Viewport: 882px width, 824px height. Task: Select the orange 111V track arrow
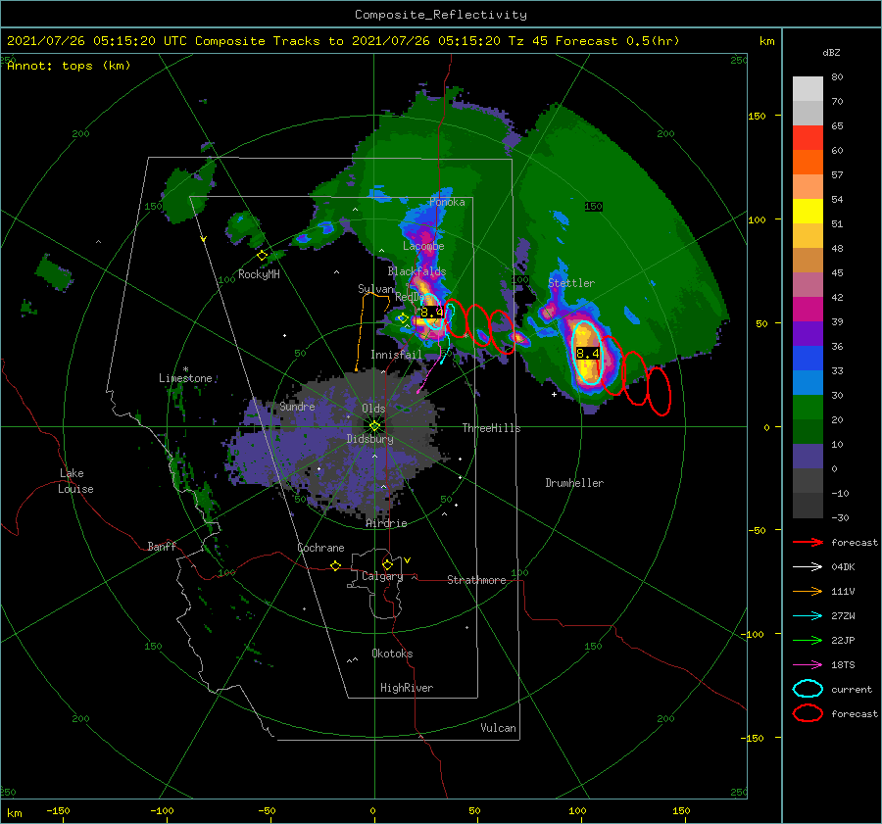click(x=808, y=591)
